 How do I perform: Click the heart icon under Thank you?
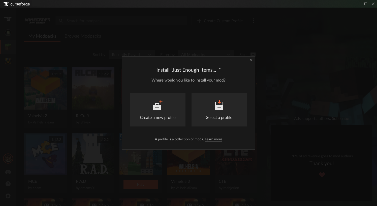pos(322,174)
